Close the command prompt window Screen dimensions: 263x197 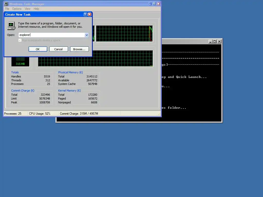click(219, 42)
